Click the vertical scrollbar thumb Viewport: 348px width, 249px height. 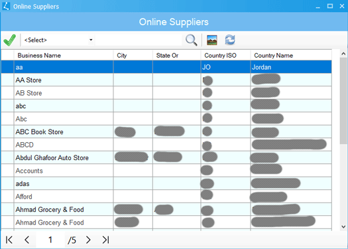point(343,100)
